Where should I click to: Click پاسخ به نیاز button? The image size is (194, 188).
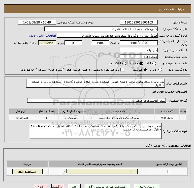tap(146, 186)
